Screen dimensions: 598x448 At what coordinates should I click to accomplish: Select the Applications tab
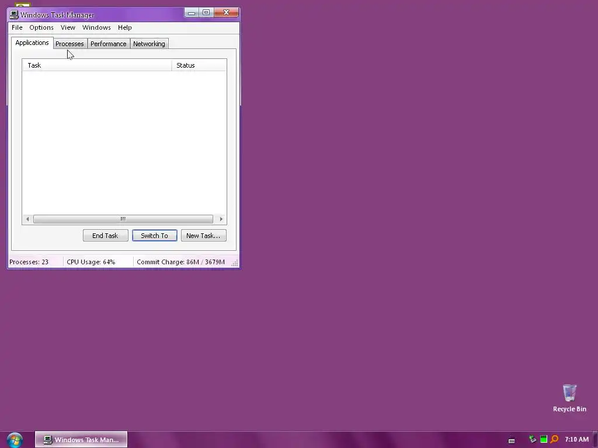(x=32, y=43)
